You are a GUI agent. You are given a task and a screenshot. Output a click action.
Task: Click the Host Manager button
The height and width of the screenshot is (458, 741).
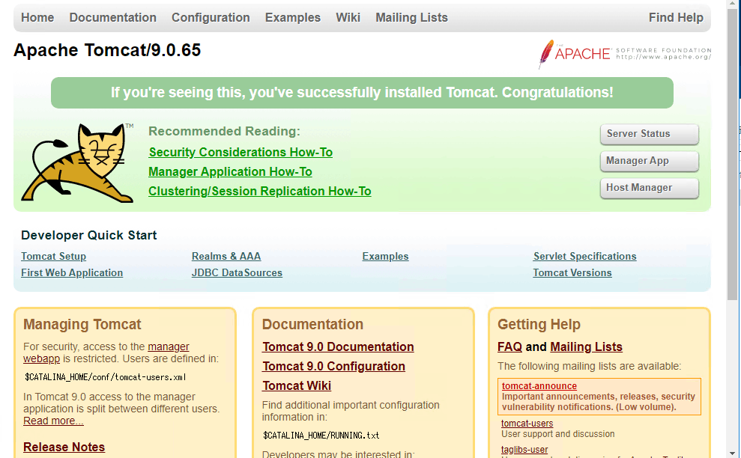tap(650, 188)
